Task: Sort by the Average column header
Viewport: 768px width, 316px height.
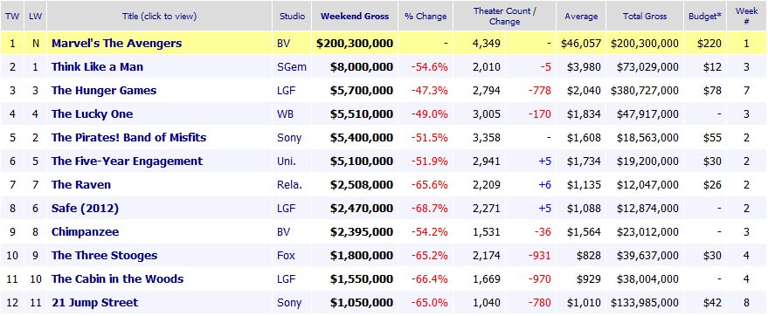Action: [581, 16]
